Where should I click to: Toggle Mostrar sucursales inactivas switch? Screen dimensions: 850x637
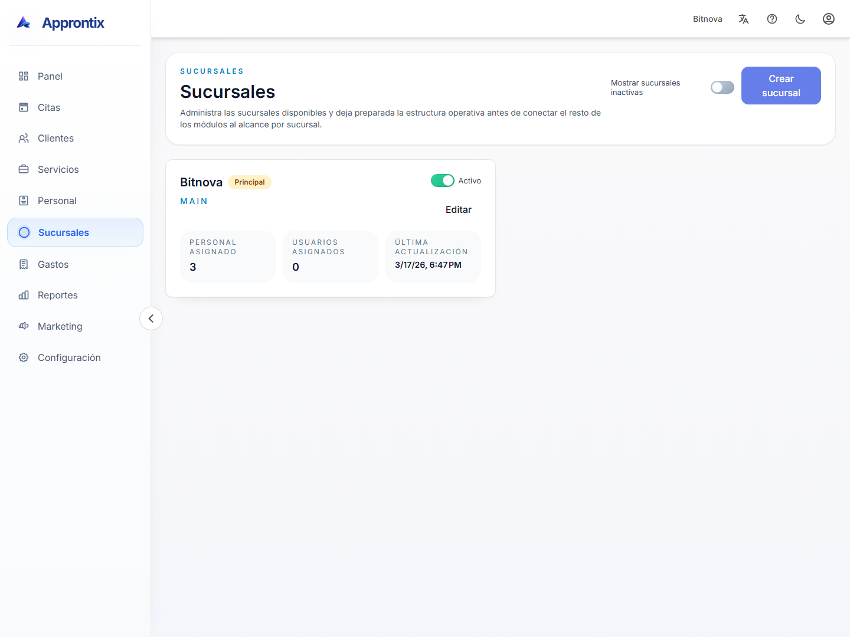tap(722, 87)
